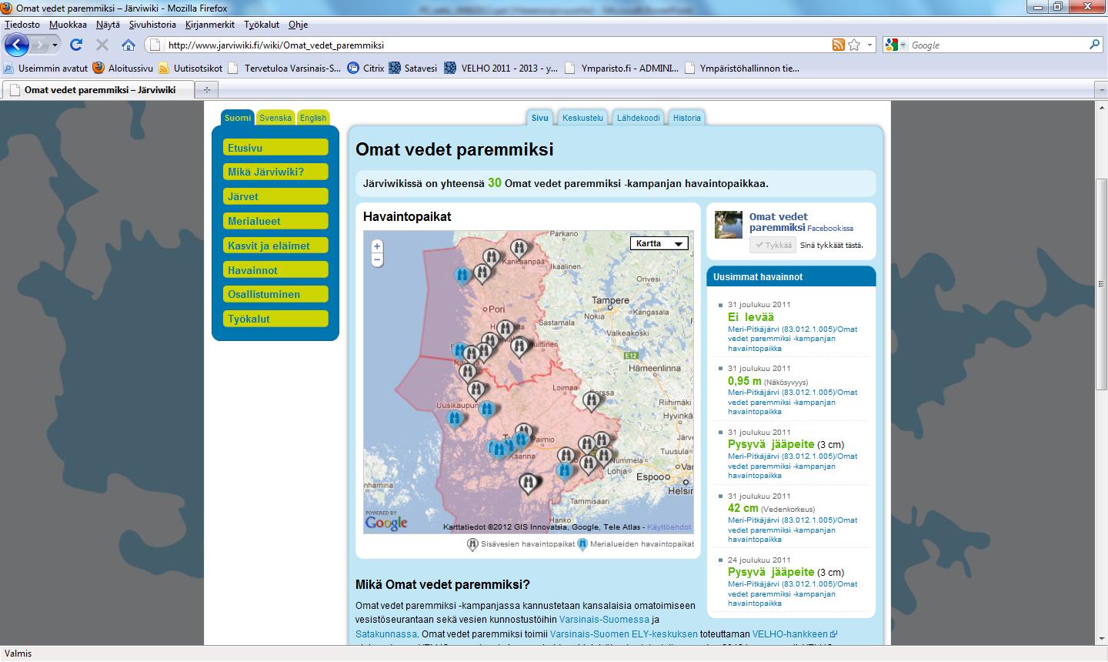Open Useimmin avatut bookmark folder

pos(45,68)
